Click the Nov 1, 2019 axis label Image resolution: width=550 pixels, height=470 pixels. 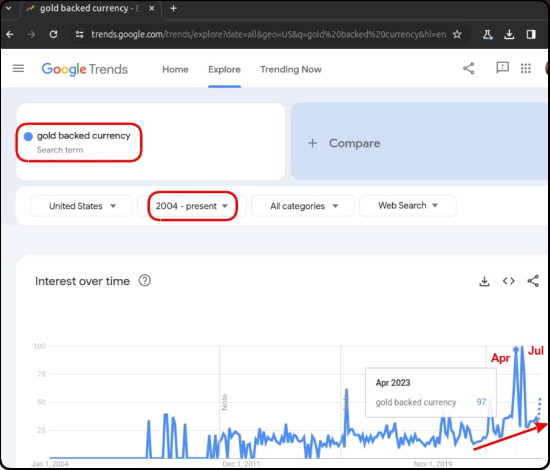click(433, 464)
